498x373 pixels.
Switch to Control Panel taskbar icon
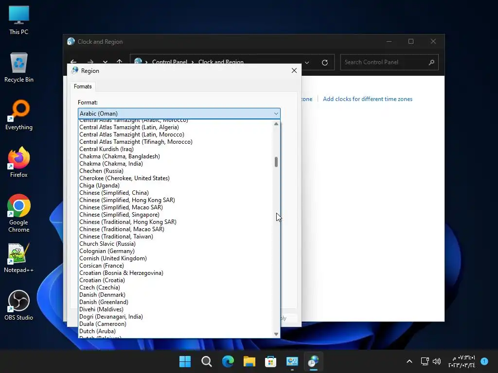[x=292, y=361]
